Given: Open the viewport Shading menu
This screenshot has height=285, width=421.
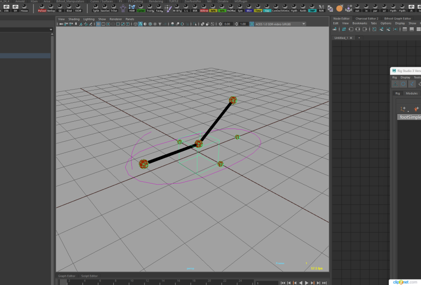Looking at the screenshot, I should click(74, 19).
